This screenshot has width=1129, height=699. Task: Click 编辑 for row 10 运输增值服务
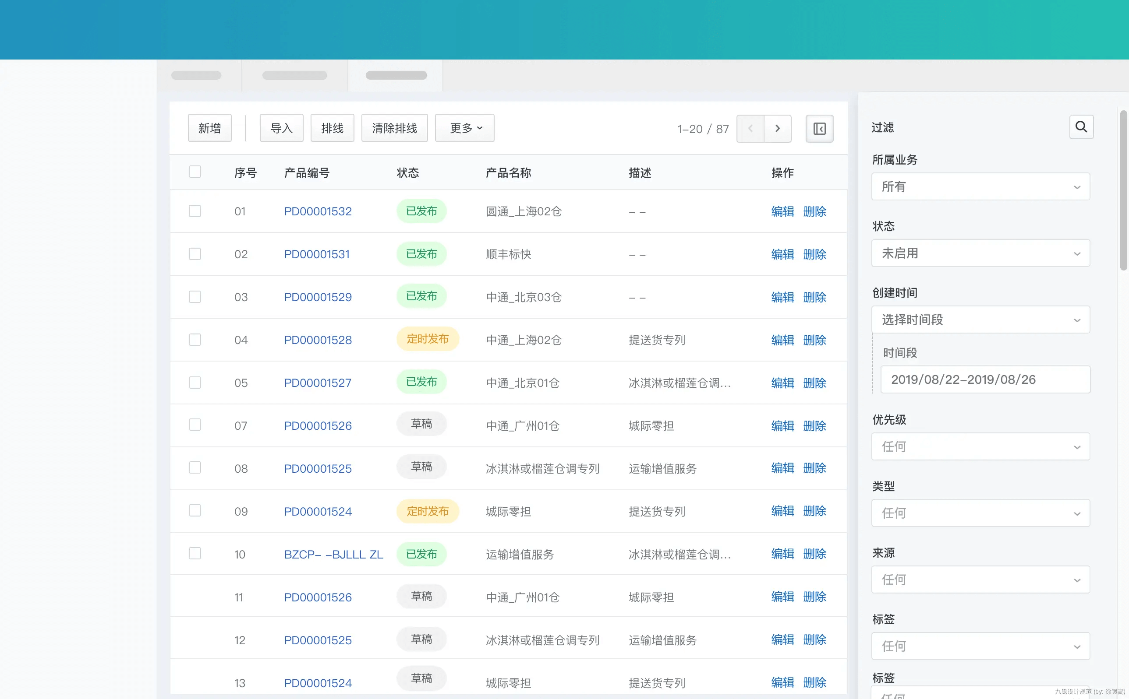click(782, 554)
